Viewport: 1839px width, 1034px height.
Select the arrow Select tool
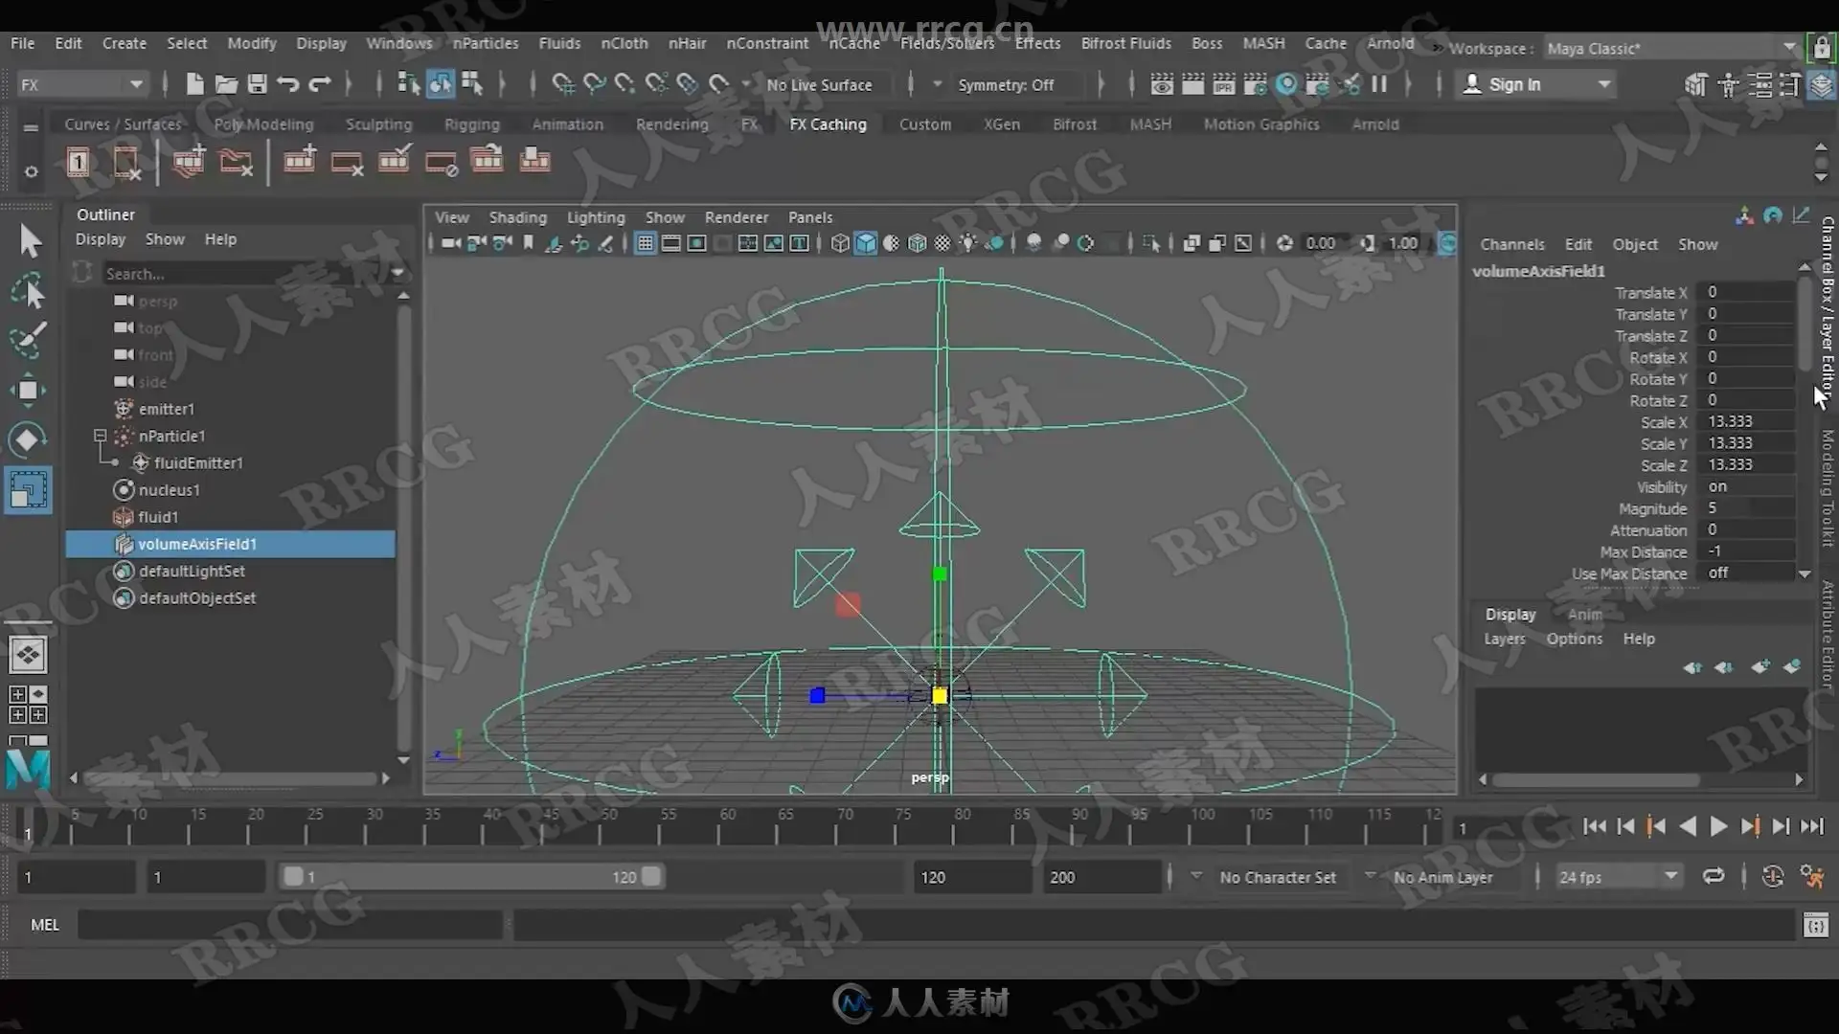(30, 240)
